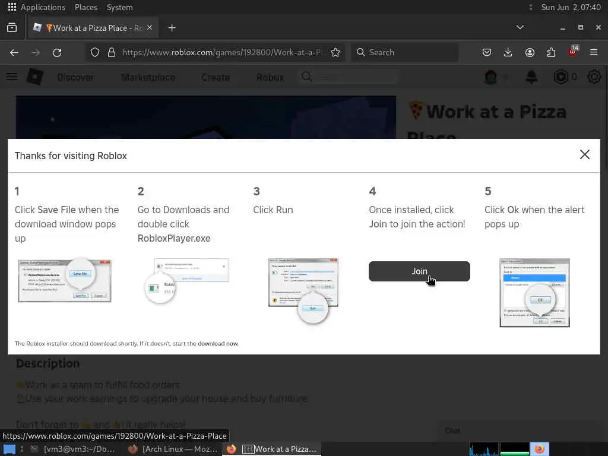This screenshot has width=608, height=456.
Task: Open the System menu
Action: (119, 7)
